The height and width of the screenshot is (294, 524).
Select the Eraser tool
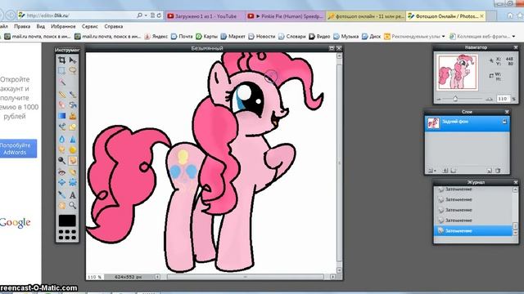pos(62,105)
